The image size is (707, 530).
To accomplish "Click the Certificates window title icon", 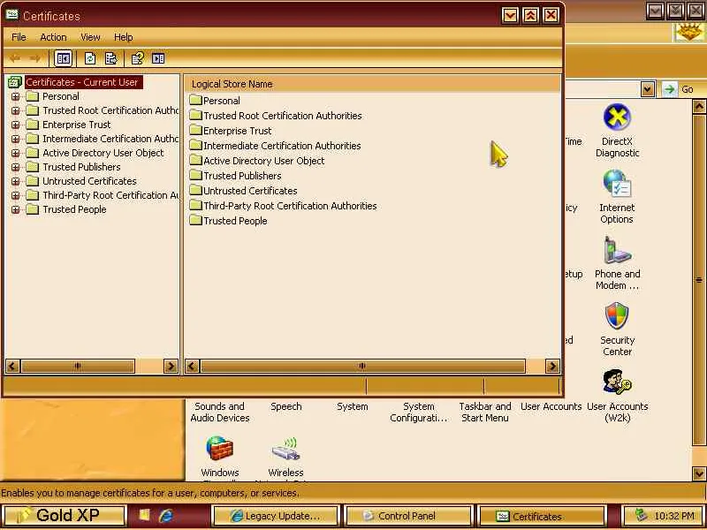I will (x=12, y=15).
